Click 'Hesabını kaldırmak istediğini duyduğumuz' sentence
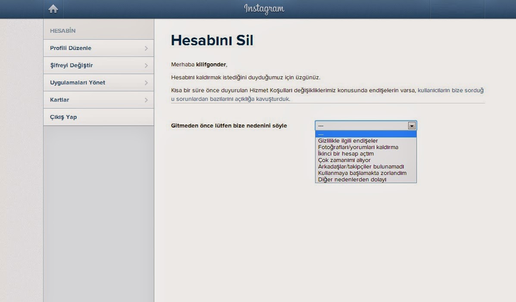 tap(245, 77)
